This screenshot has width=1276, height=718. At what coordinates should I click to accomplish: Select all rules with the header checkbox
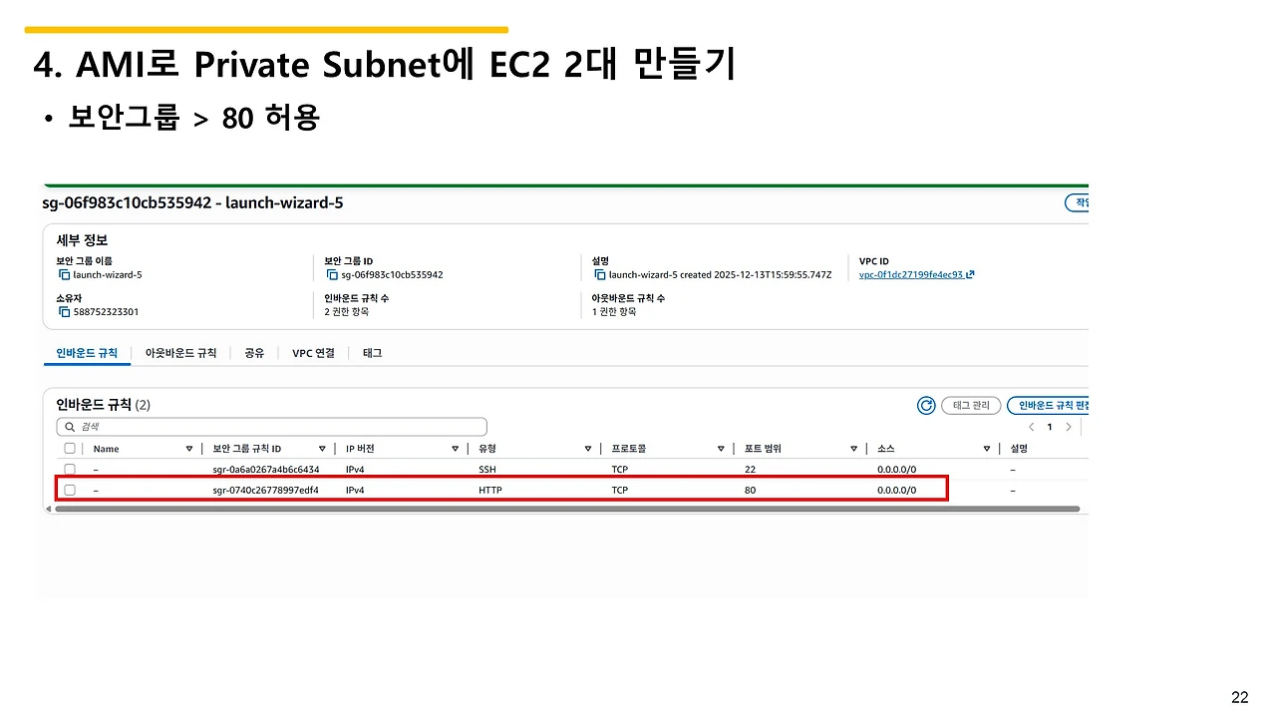click(x=69, y=448)
